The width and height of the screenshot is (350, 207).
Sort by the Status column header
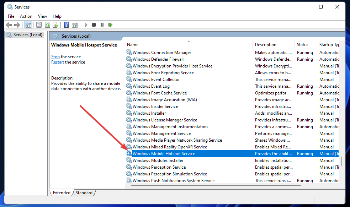point(303,45)
